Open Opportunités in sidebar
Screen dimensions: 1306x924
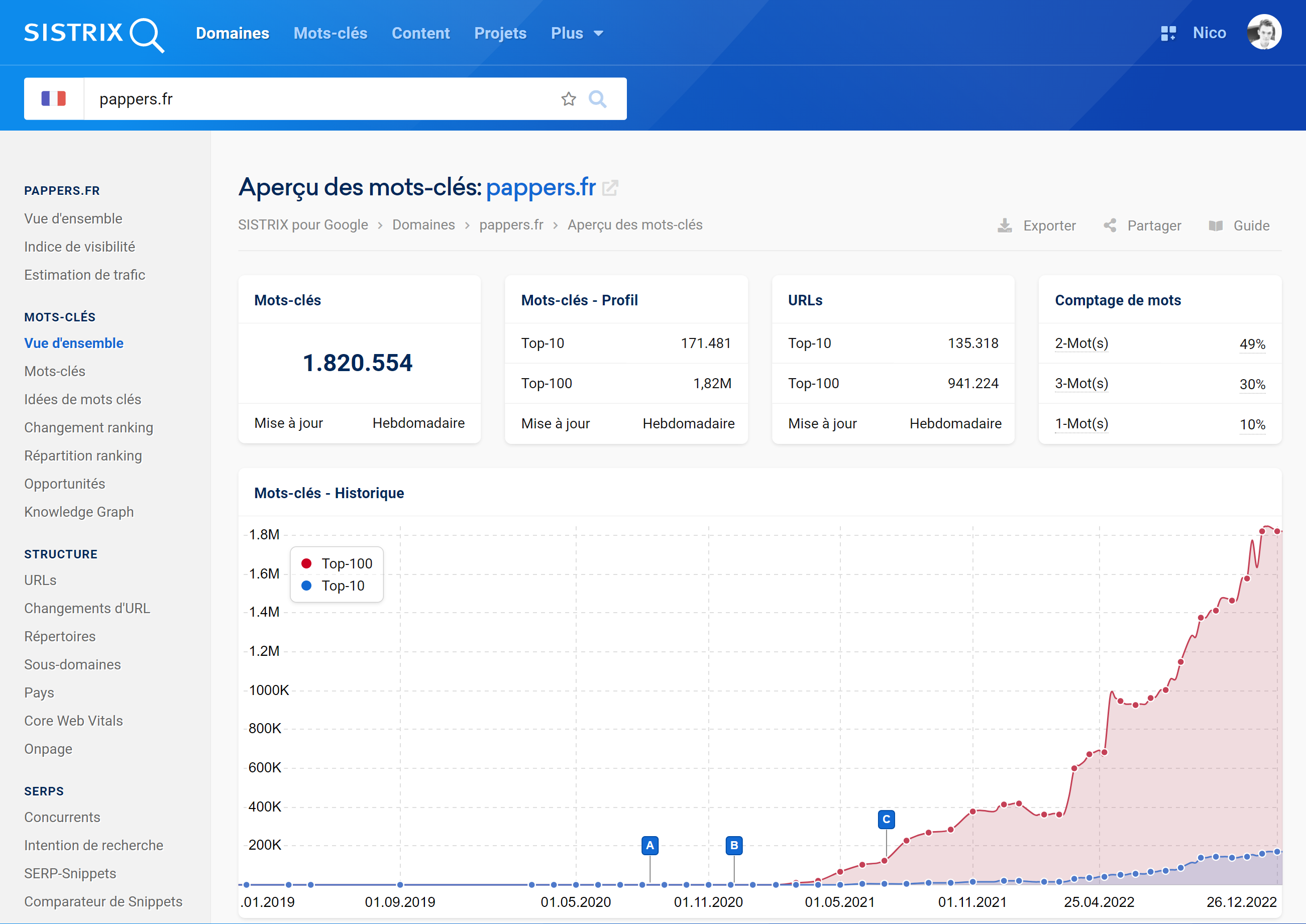click(x=65, y=484)
